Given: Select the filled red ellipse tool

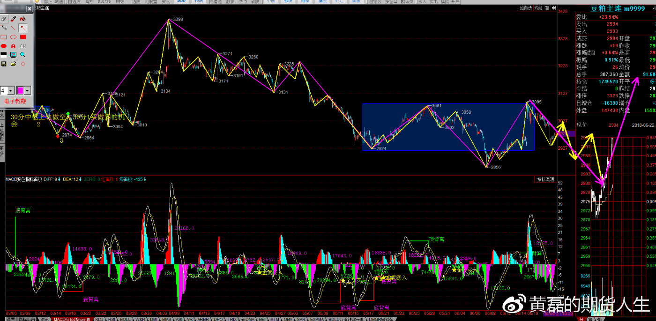Looking at the screenshot, I should [4, 46].
